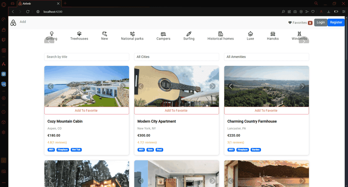Show previous photo of Charming Country Farmhouse
Image resolution: width=348 pixels, height=187 pixels.
coord(231,86)
